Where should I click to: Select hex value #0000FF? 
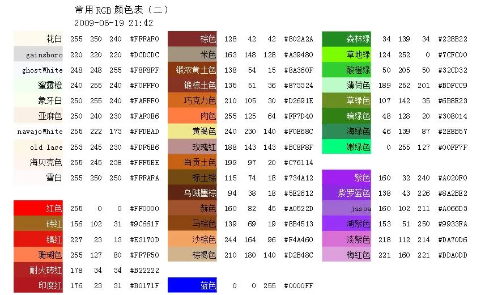pos(299,286)
